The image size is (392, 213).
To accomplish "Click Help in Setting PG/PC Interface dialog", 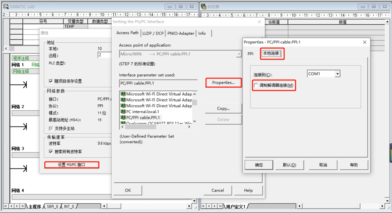I will tap(248, 190).
